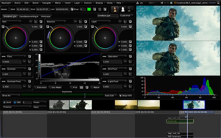Reset the Balance wheel panel

86,21
